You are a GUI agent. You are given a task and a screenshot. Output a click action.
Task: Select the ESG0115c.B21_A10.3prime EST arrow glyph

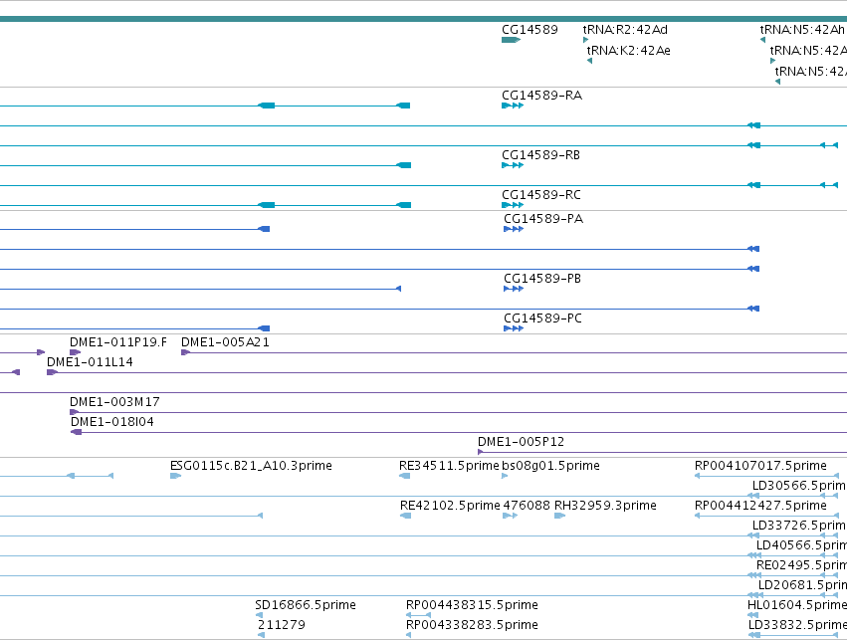click(x=175, y=476)
